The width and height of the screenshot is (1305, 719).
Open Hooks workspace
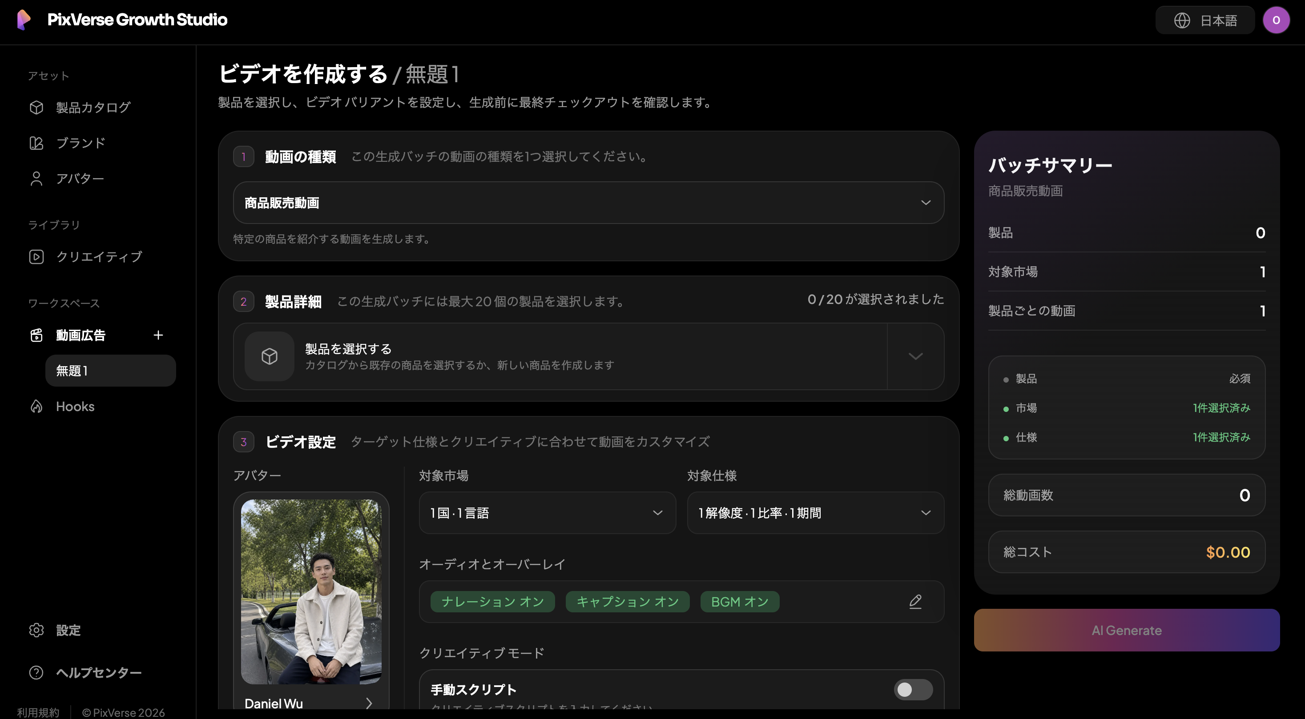[75, 406]
